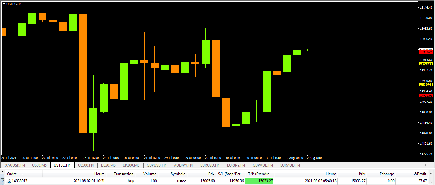Click the Transaction column header
Viewport: 435px width, 185px height.
(124, 174)
